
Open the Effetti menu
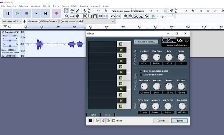(x=74, y=6)
